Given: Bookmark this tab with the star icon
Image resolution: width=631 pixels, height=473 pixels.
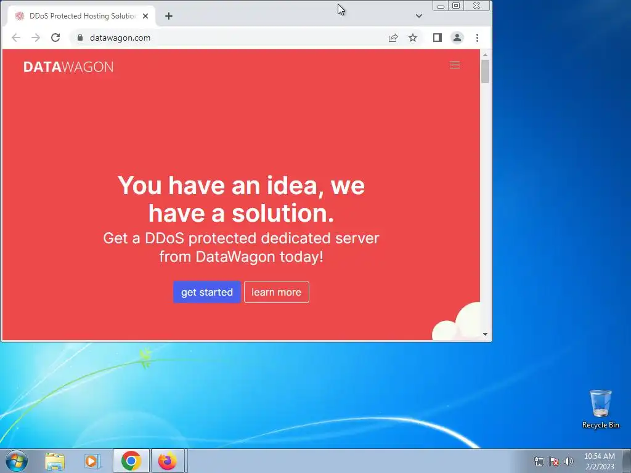Looking at the screenshot, I should pyautogui.click(x=413, y=38).
